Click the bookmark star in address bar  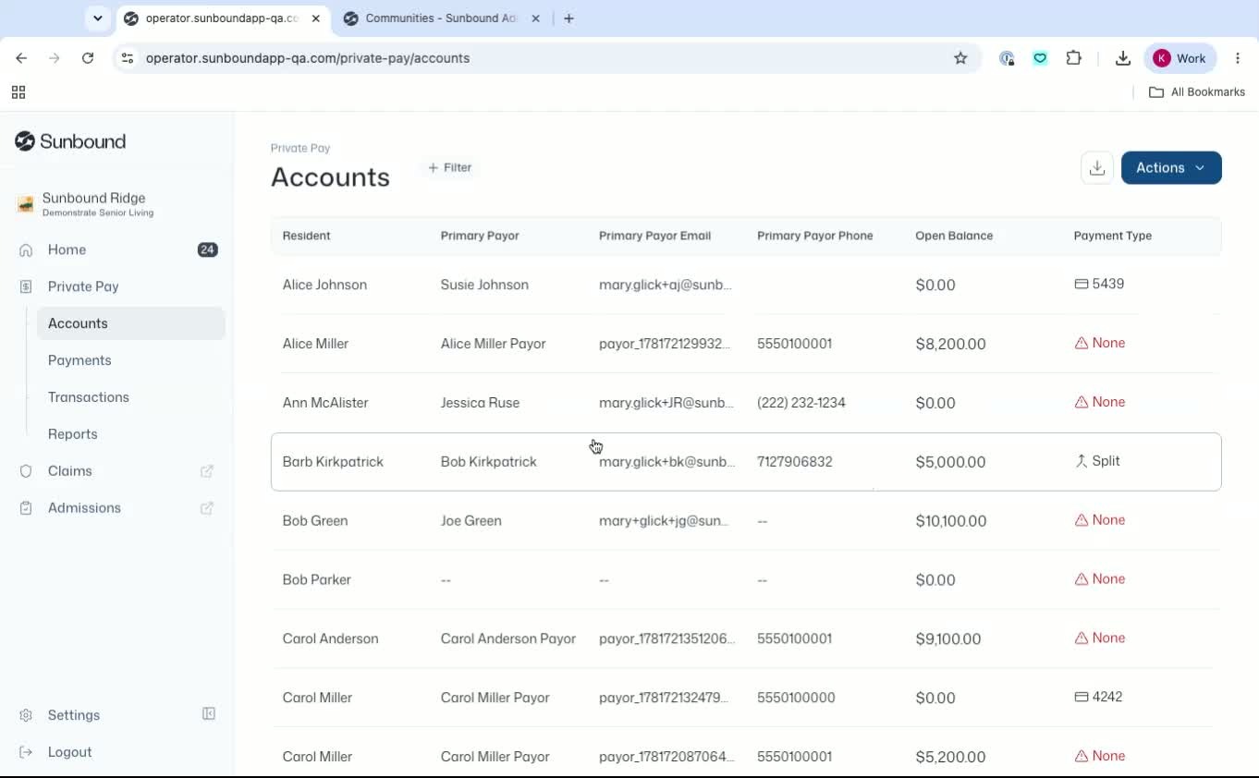(x=960, y=58)
